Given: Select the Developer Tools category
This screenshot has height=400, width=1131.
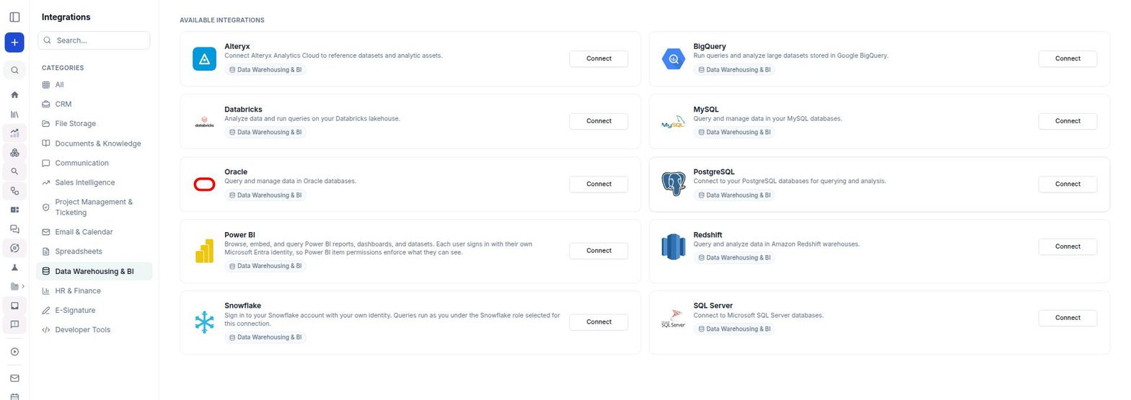Looking at the screenshot, I should [x=94, y=330].
